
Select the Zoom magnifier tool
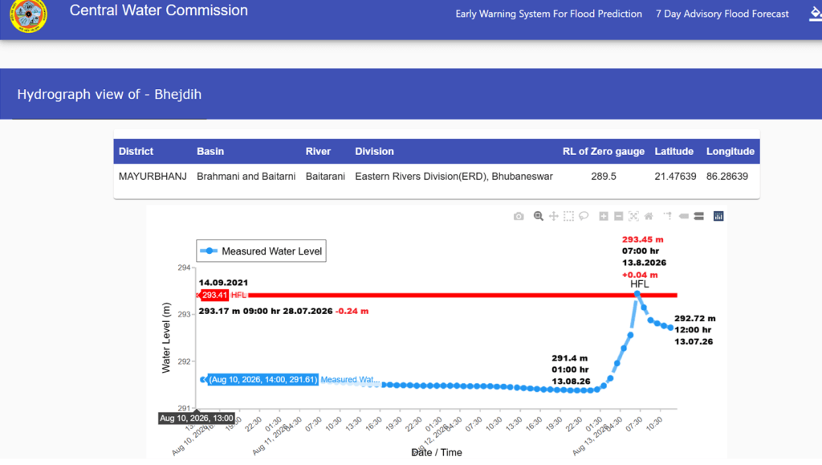(x=539, y=216)
